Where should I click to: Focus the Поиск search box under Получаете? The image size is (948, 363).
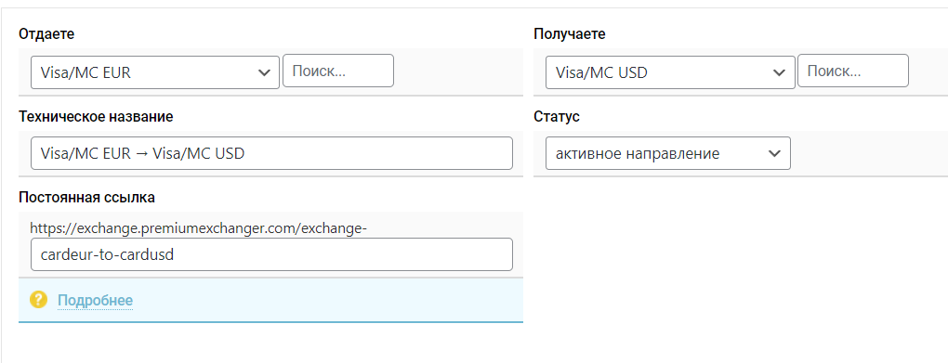[853, 71]
